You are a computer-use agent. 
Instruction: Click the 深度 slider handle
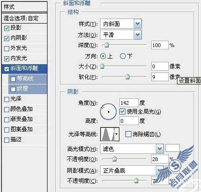coord(107,45)
